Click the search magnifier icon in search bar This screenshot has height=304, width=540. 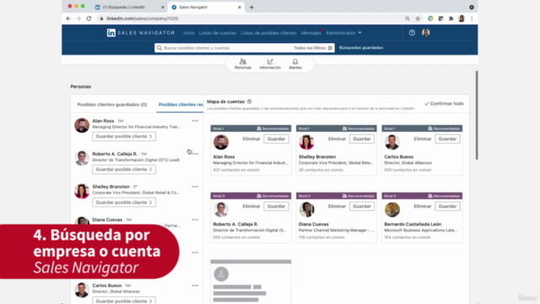pyautogui.click(x=159, y=48)
